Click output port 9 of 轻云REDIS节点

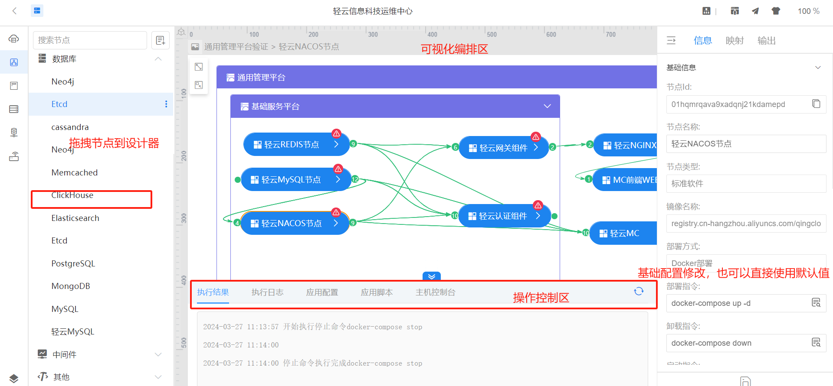coord(353,144)
